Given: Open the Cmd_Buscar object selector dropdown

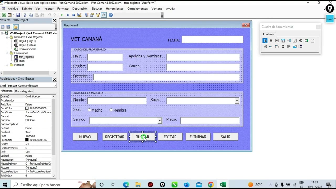Looking at the screenshot, I should (x=54, y=86).
